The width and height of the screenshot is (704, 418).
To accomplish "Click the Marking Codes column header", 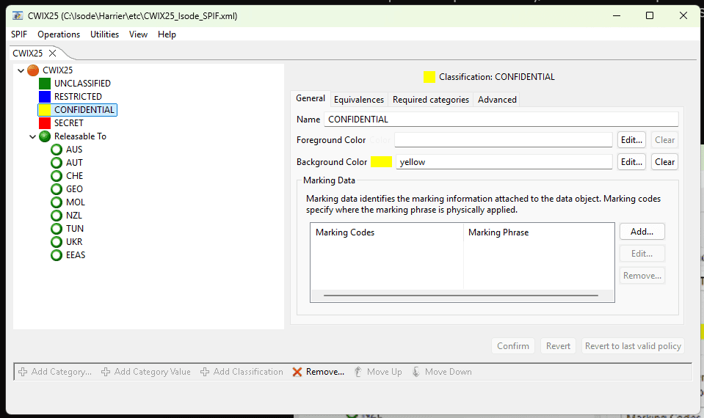I will [387, 232].
